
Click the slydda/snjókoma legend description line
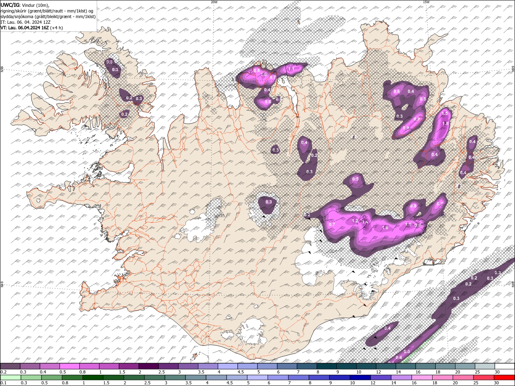(48, 16)
